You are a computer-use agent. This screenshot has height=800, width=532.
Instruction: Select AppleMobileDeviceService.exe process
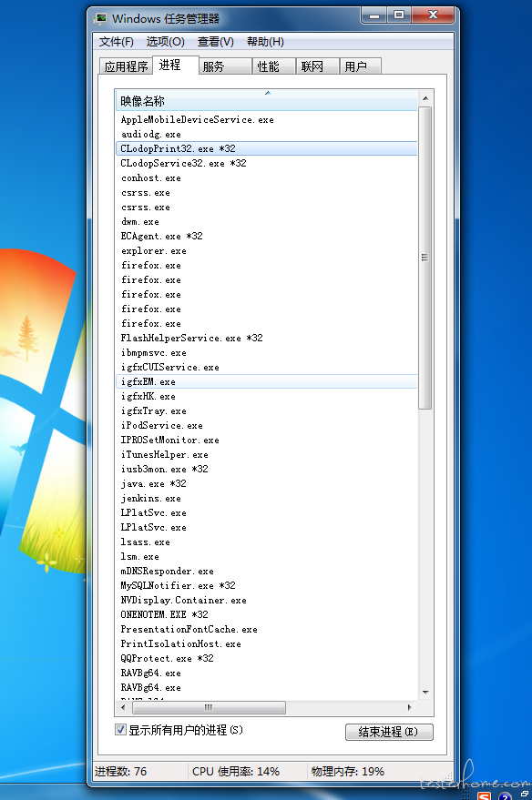point(266,119)
